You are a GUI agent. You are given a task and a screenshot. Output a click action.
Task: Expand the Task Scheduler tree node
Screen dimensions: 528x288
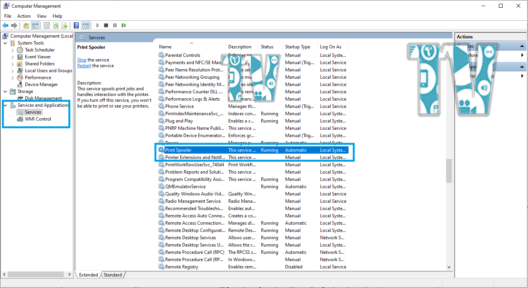pyautogui.click(x=13, y=50)
